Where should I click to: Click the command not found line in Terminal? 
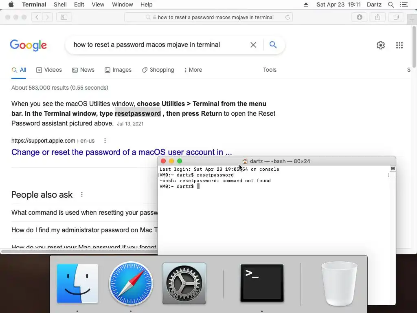215,181
